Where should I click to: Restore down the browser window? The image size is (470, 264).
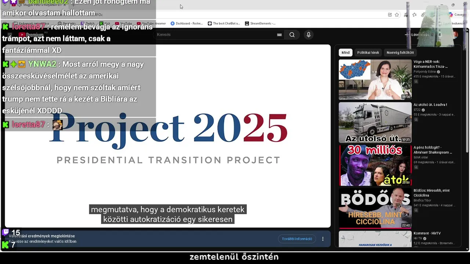(453, 5)
